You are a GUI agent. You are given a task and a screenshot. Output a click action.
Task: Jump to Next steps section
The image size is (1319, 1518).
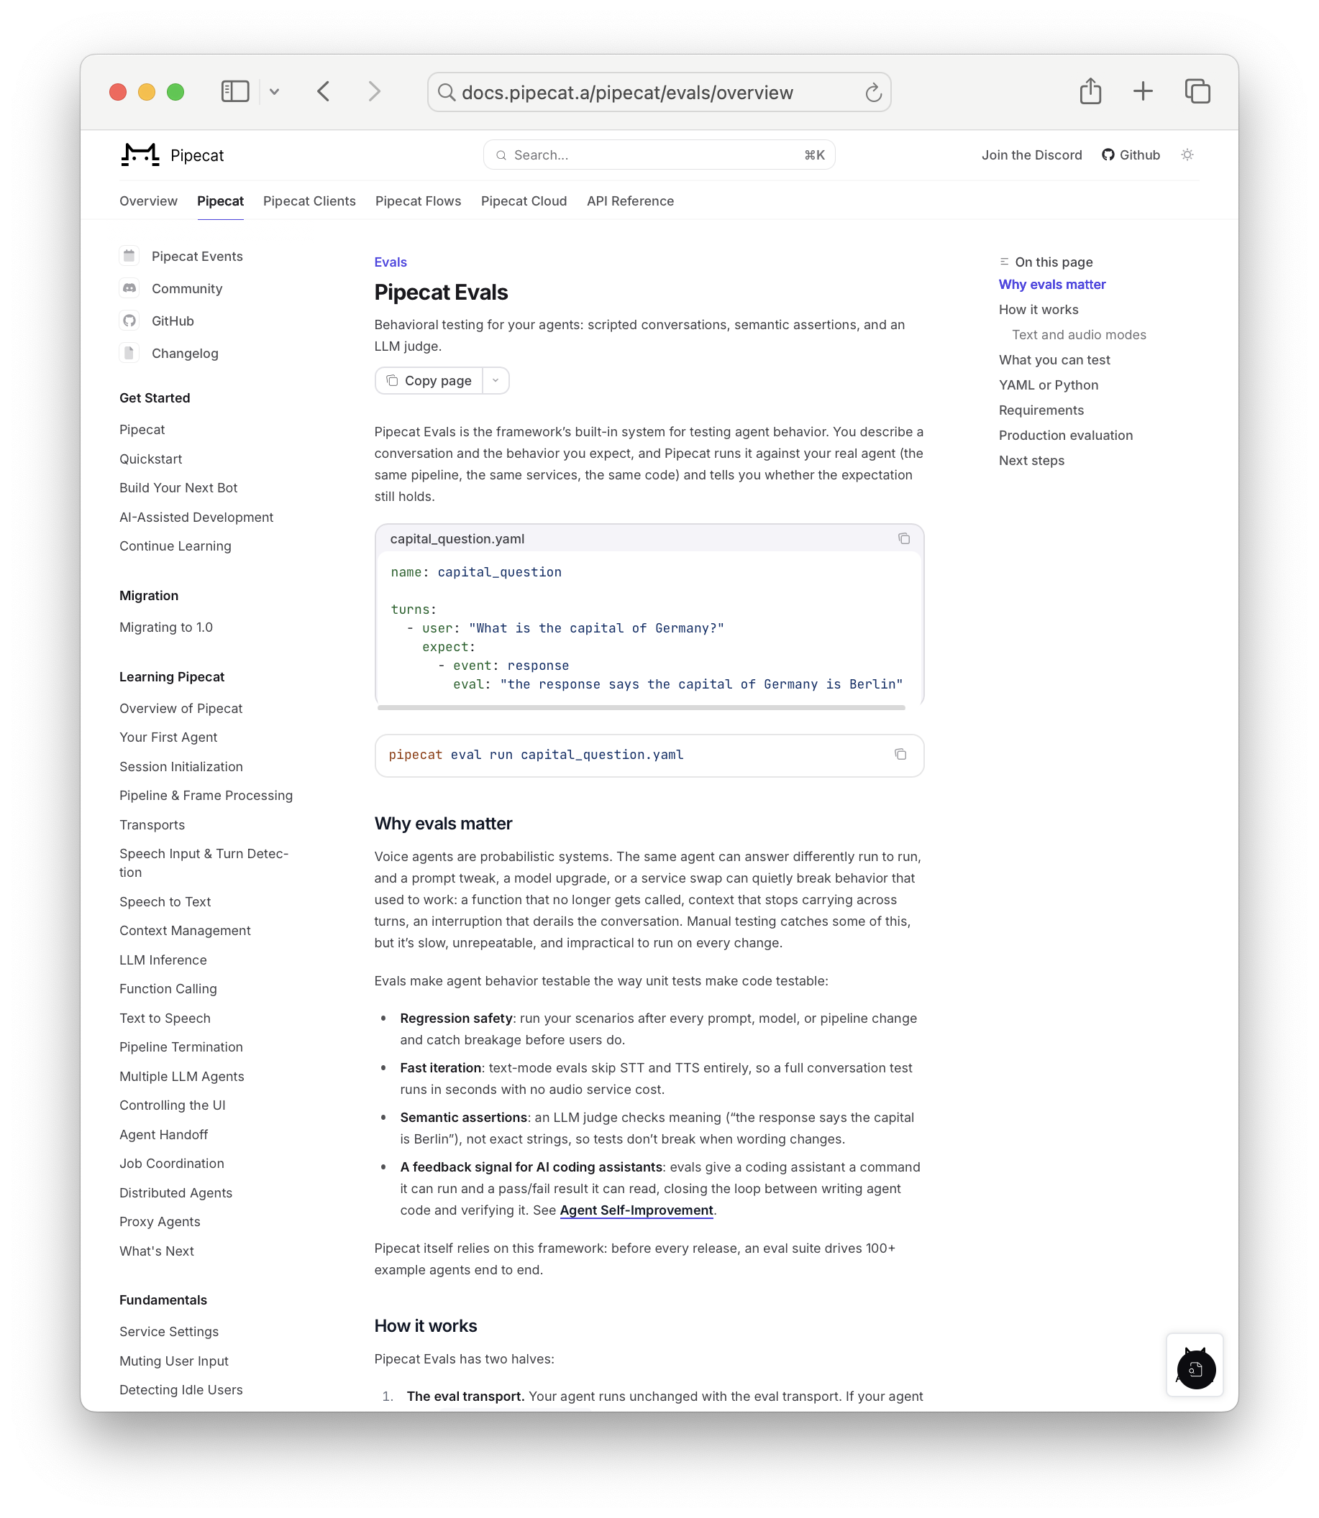pos(1031,460)
